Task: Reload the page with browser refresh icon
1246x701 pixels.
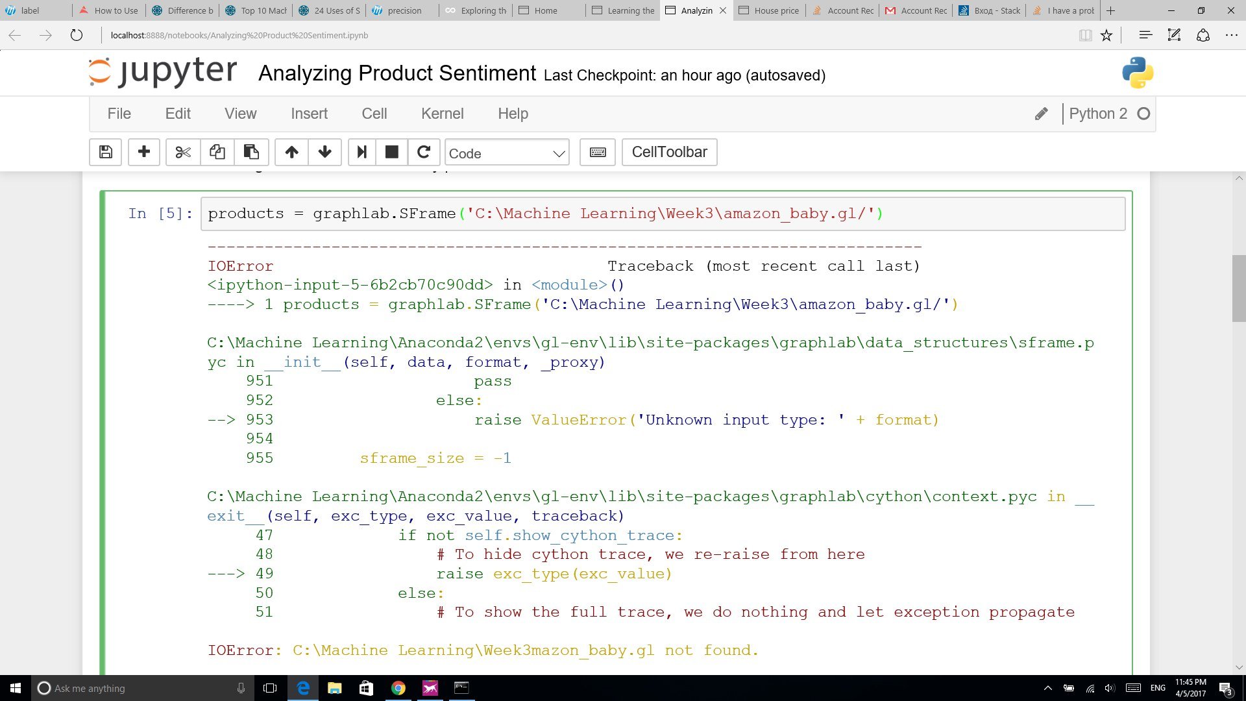Action: [x=77, y=35]
